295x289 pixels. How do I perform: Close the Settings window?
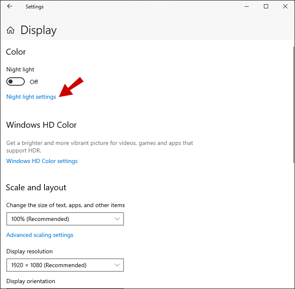tap(285, 7)
